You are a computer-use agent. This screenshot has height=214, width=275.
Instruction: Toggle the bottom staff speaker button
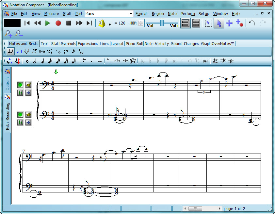(x=28, y=115)
